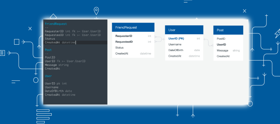This screenshot has height=124, width=280.
Task: Click 'CreatedAt datetime' under User in editor
Action: click(x=60, y=95)
